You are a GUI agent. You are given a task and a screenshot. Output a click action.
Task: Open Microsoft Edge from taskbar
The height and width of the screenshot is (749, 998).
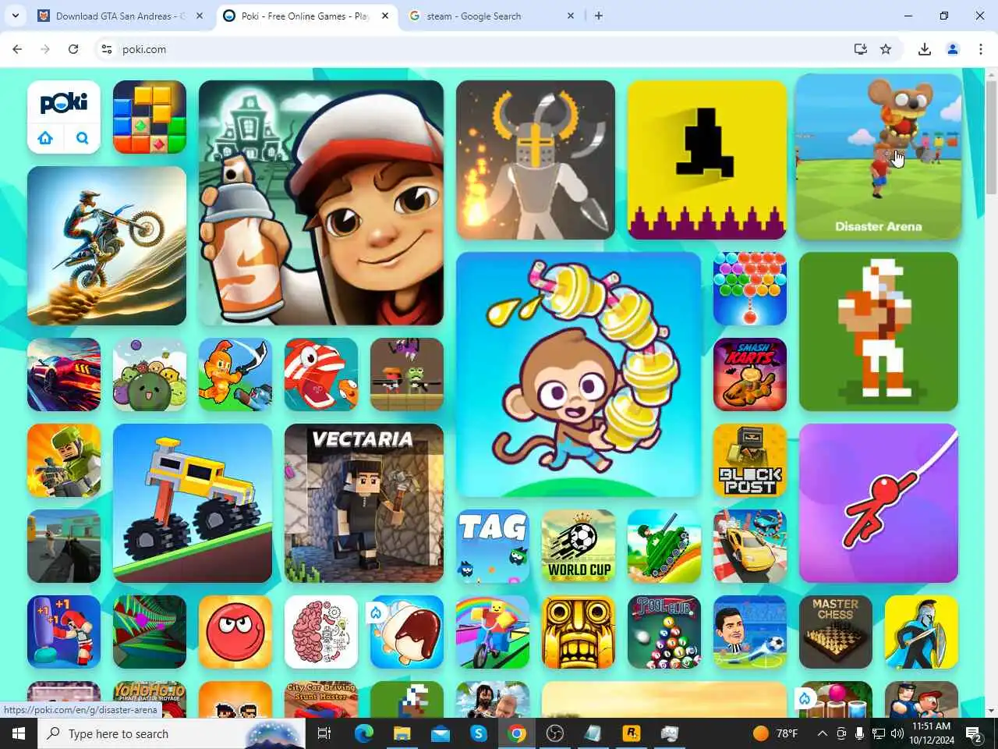(x=363, y=733)
